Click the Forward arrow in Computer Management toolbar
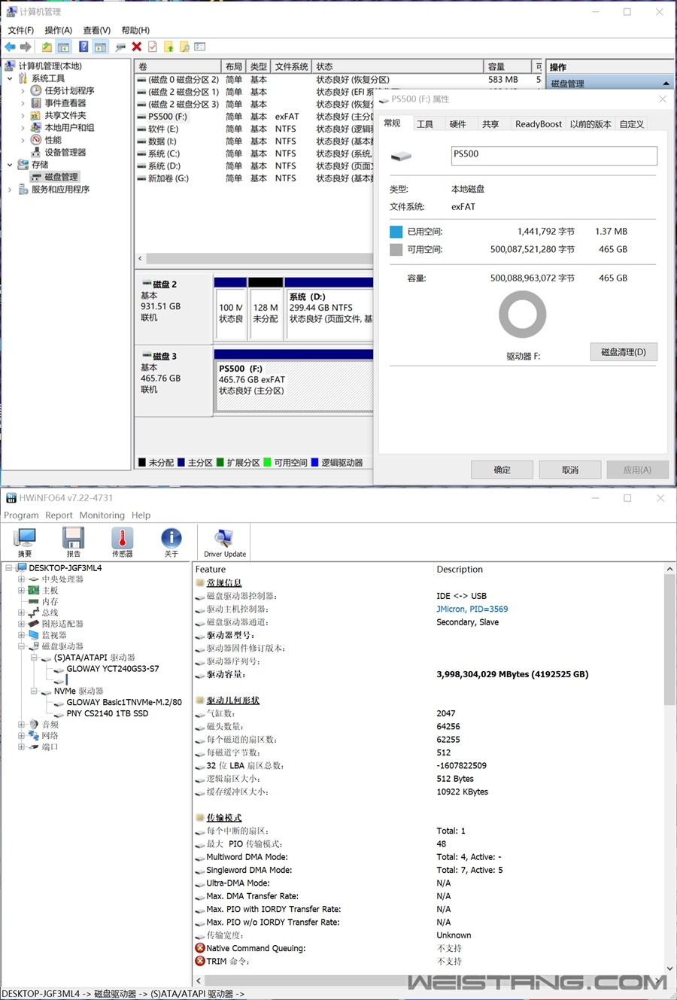 point(26,47)
